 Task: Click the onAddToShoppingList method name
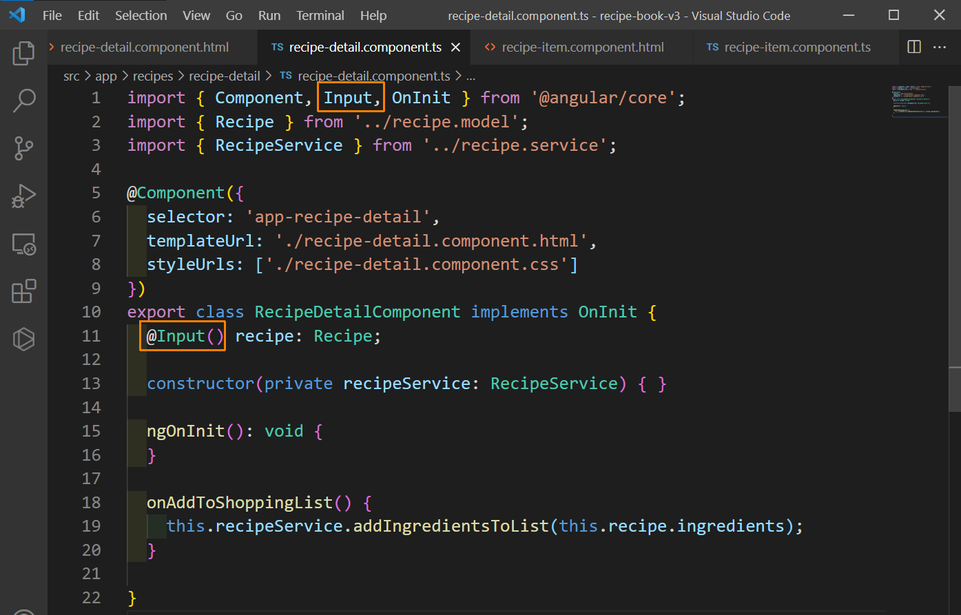click(240, 503)
